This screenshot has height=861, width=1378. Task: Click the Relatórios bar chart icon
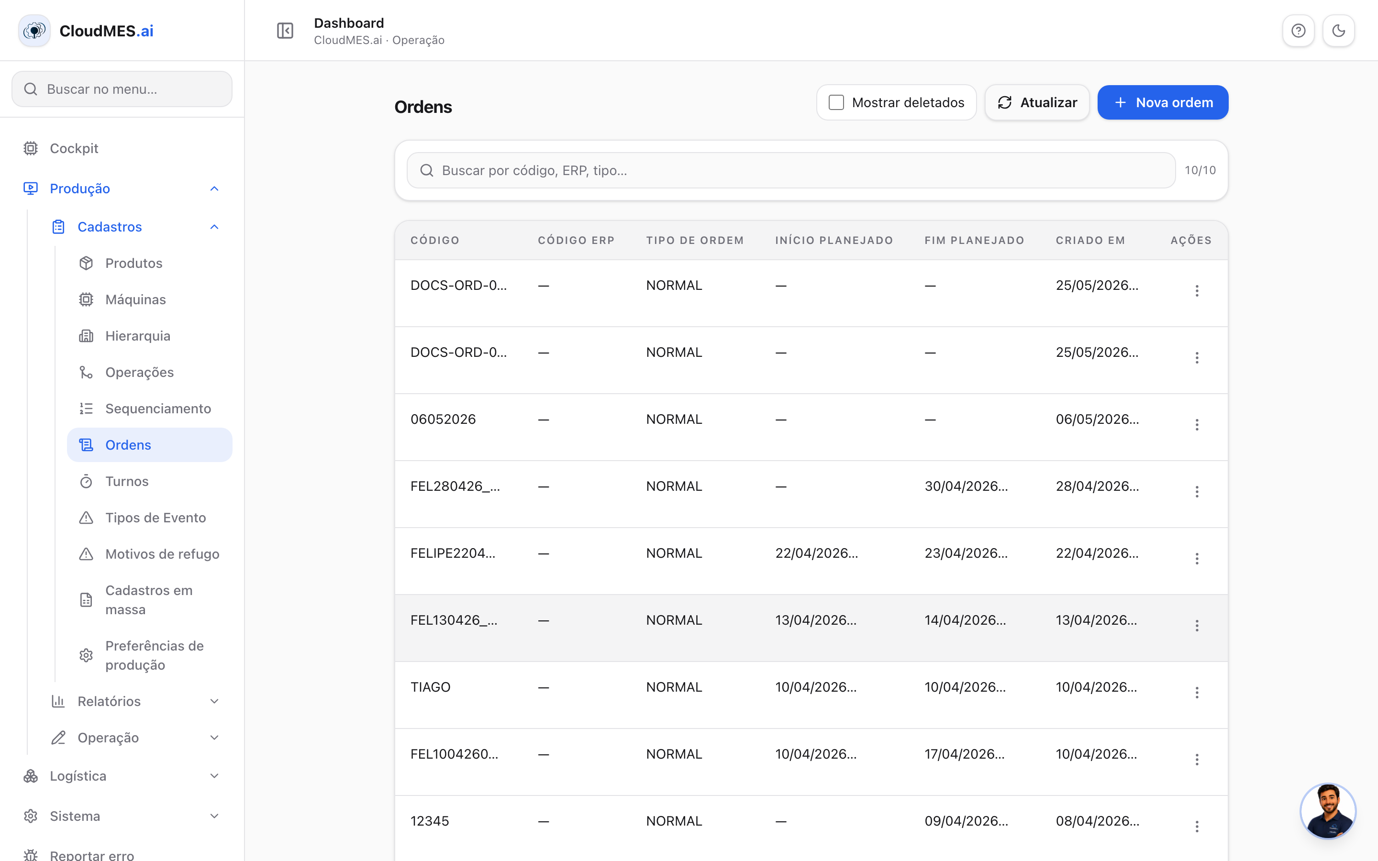58,701
